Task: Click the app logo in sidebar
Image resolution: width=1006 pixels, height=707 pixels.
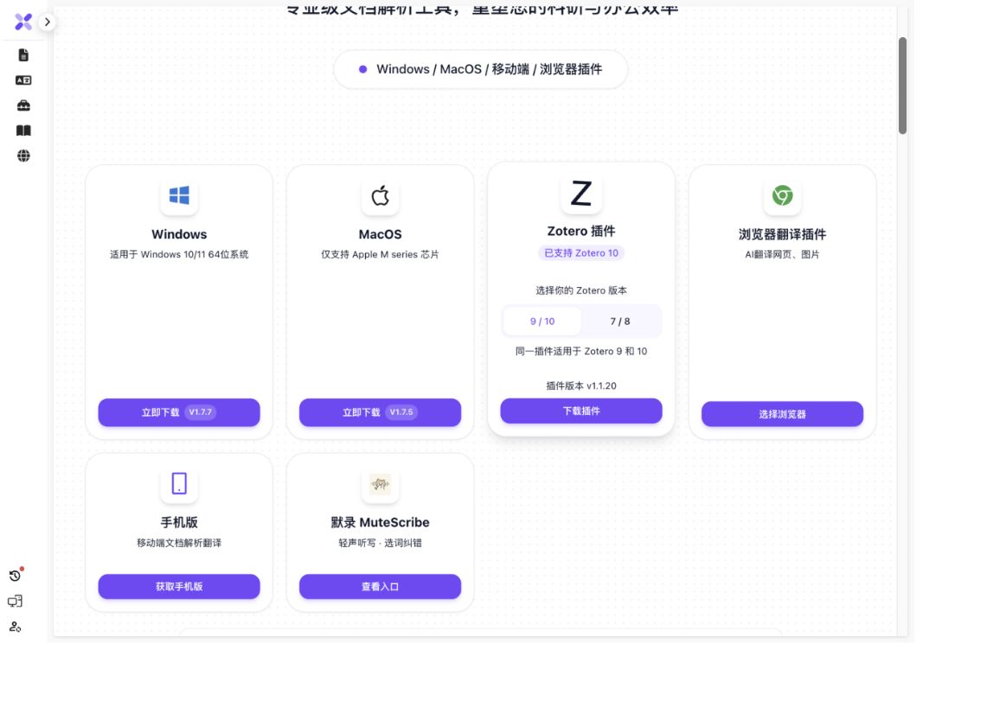Action: click(23, 22)
